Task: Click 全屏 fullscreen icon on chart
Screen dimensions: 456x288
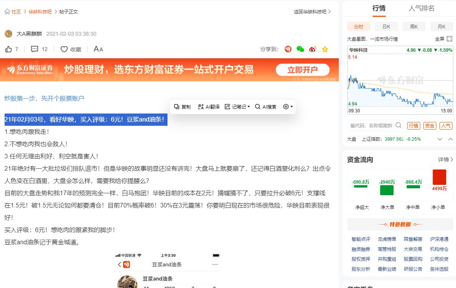Action: [x=449, y=39]
